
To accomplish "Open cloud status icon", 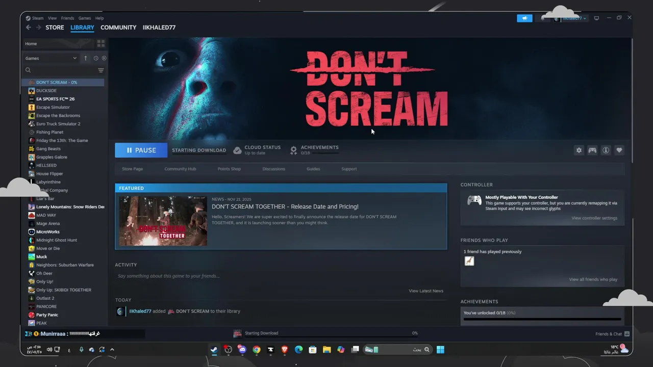I will click(x=237, y=150).
